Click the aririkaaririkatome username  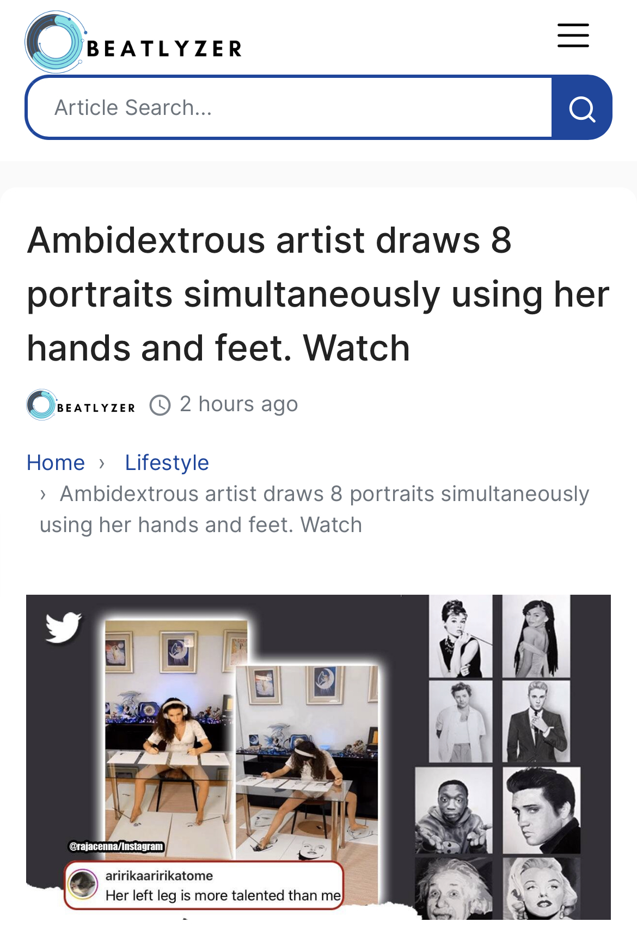(159, 876)
